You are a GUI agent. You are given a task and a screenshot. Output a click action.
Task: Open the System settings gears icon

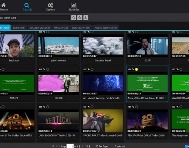[x=51, y=5]
